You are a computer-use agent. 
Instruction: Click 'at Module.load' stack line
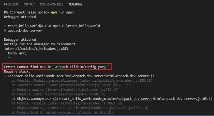(62, 113)
